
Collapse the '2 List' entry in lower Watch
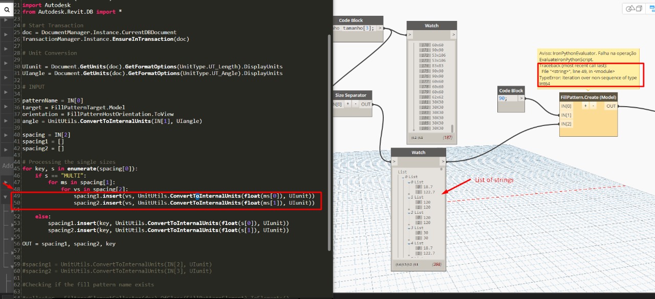(x=409, y=212)
